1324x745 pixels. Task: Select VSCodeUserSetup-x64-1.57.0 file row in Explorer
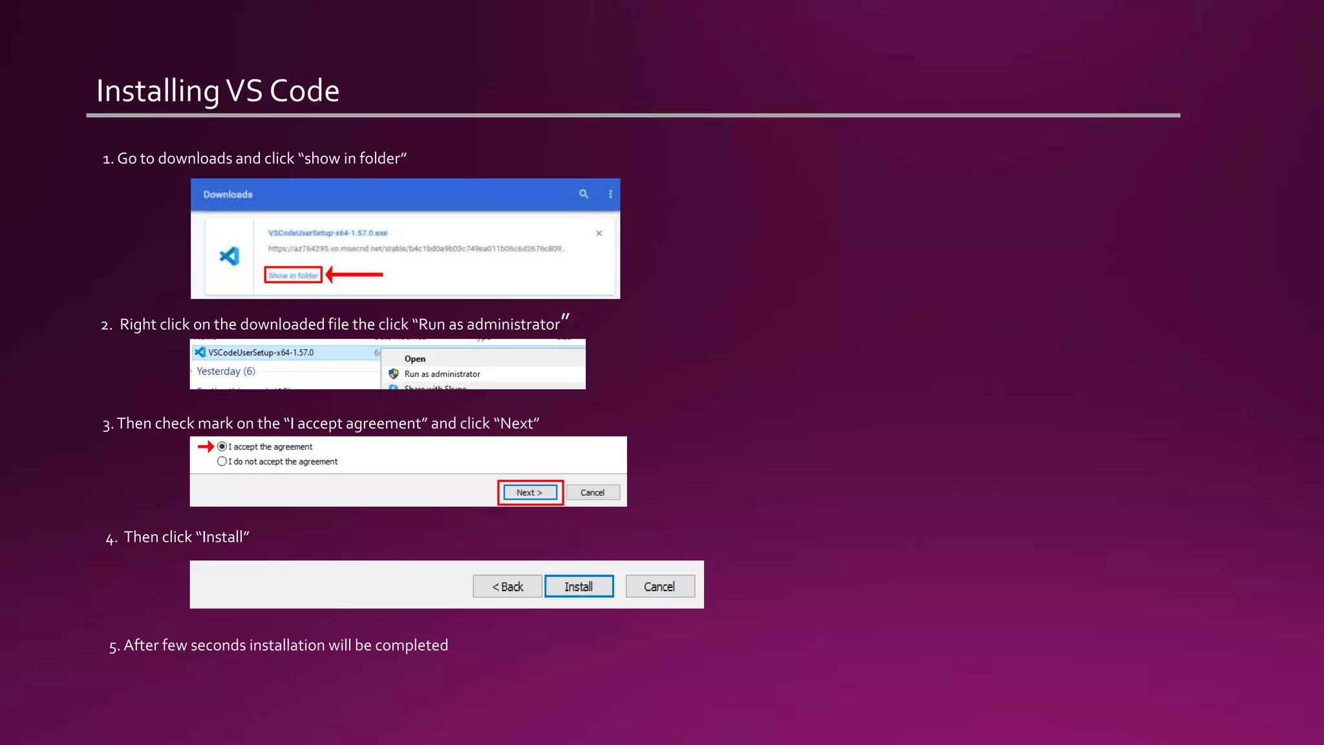[x=285, y=352]
